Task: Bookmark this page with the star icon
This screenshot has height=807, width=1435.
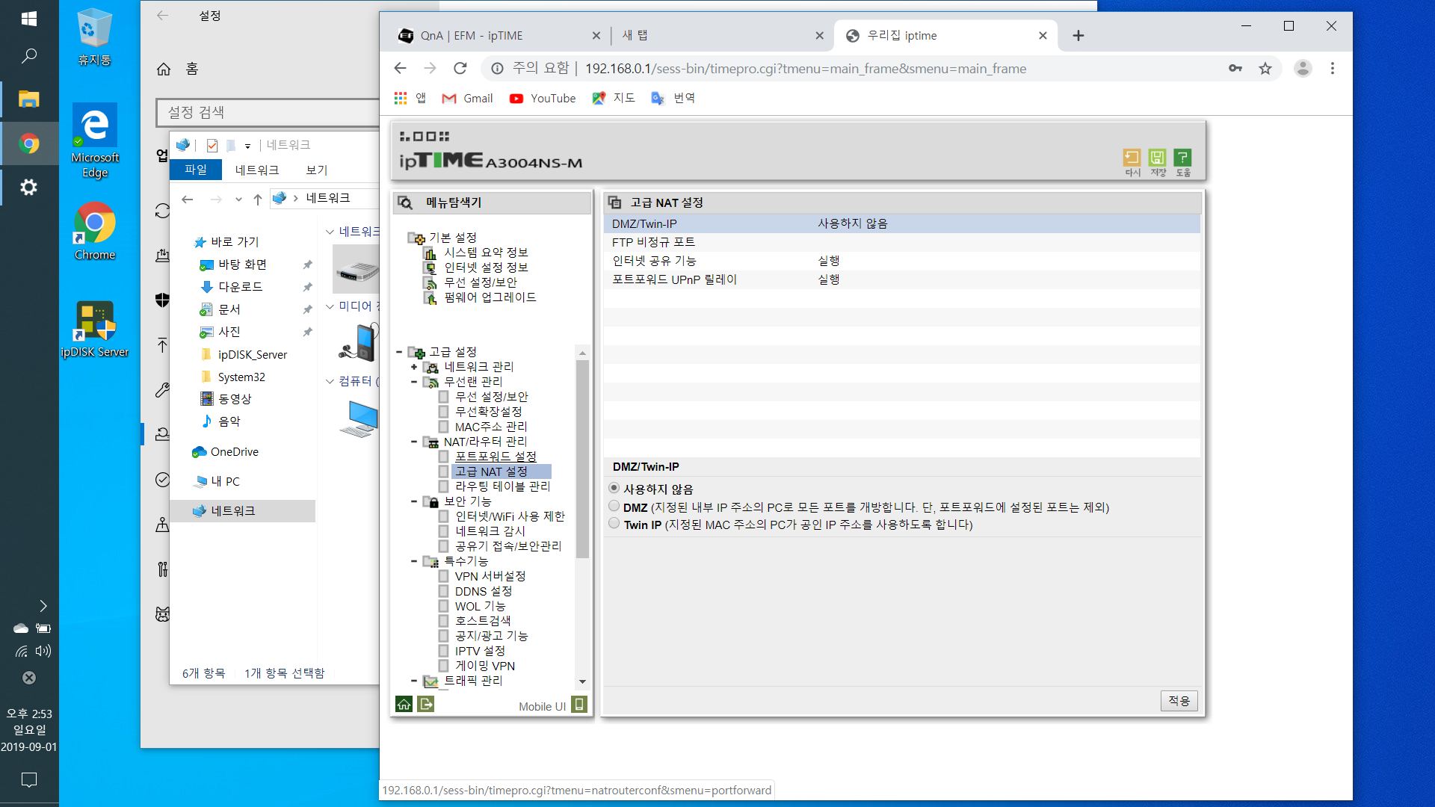Action: coord(1265,69)
